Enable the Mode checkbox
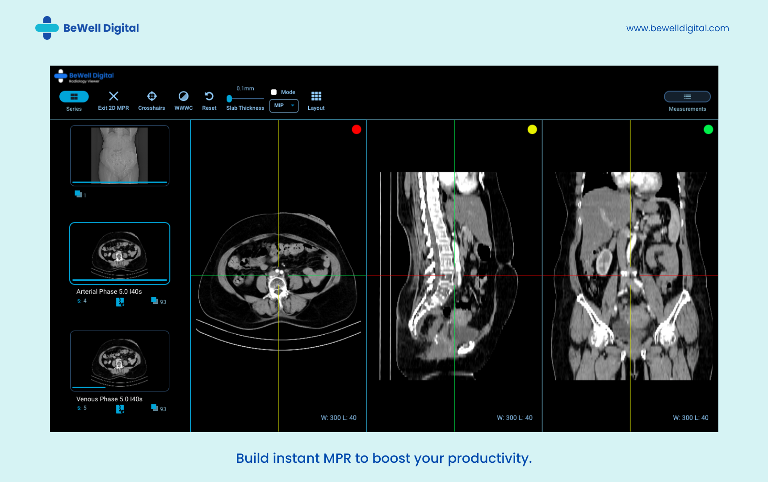Image resolution: width=768 pixels, height=482 pixels. (273, 92)
